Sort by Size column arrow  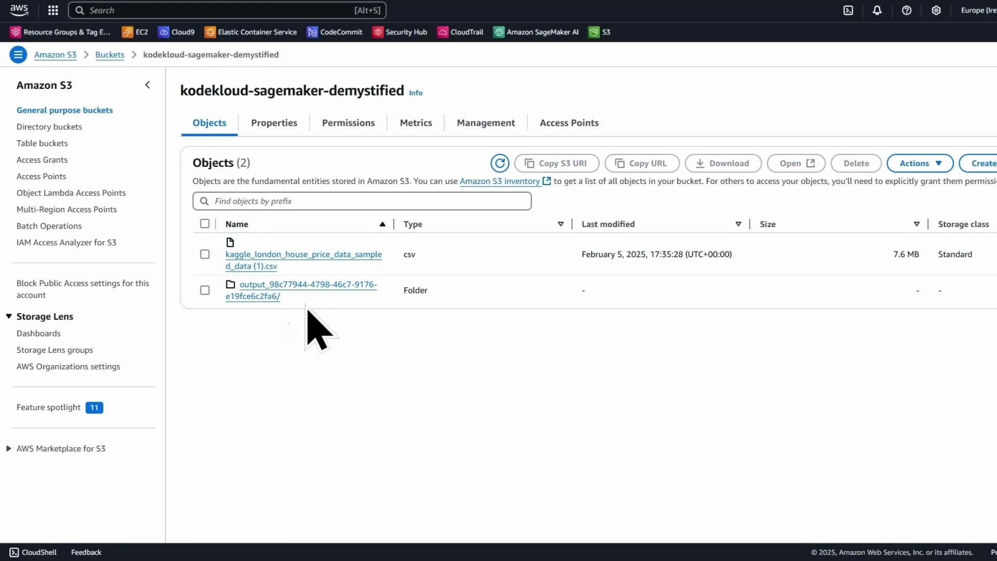pyautogui.click(x=917, y=224)
